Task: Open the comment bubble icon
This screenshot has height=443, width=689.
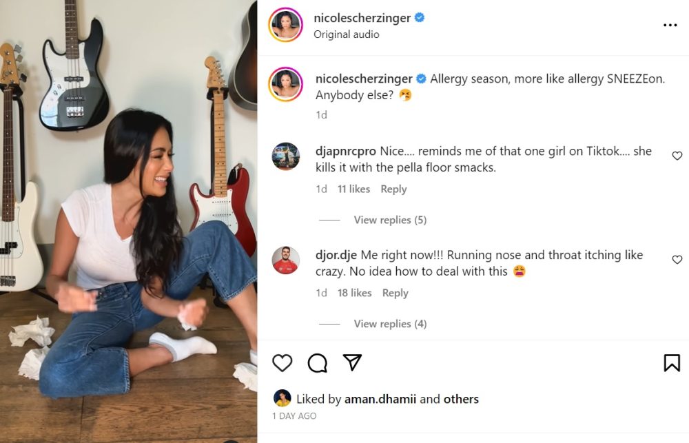Action: pyautogui.click(x=317, y=362)
